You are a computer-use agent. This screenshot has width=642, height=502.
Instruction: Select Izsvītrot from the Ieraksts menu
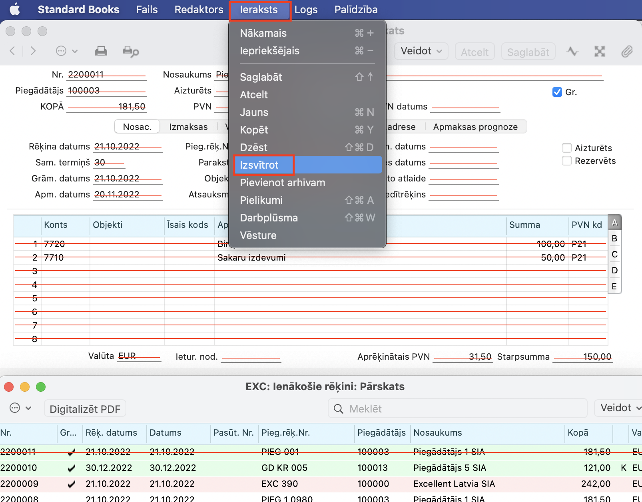tap(259, 165)
